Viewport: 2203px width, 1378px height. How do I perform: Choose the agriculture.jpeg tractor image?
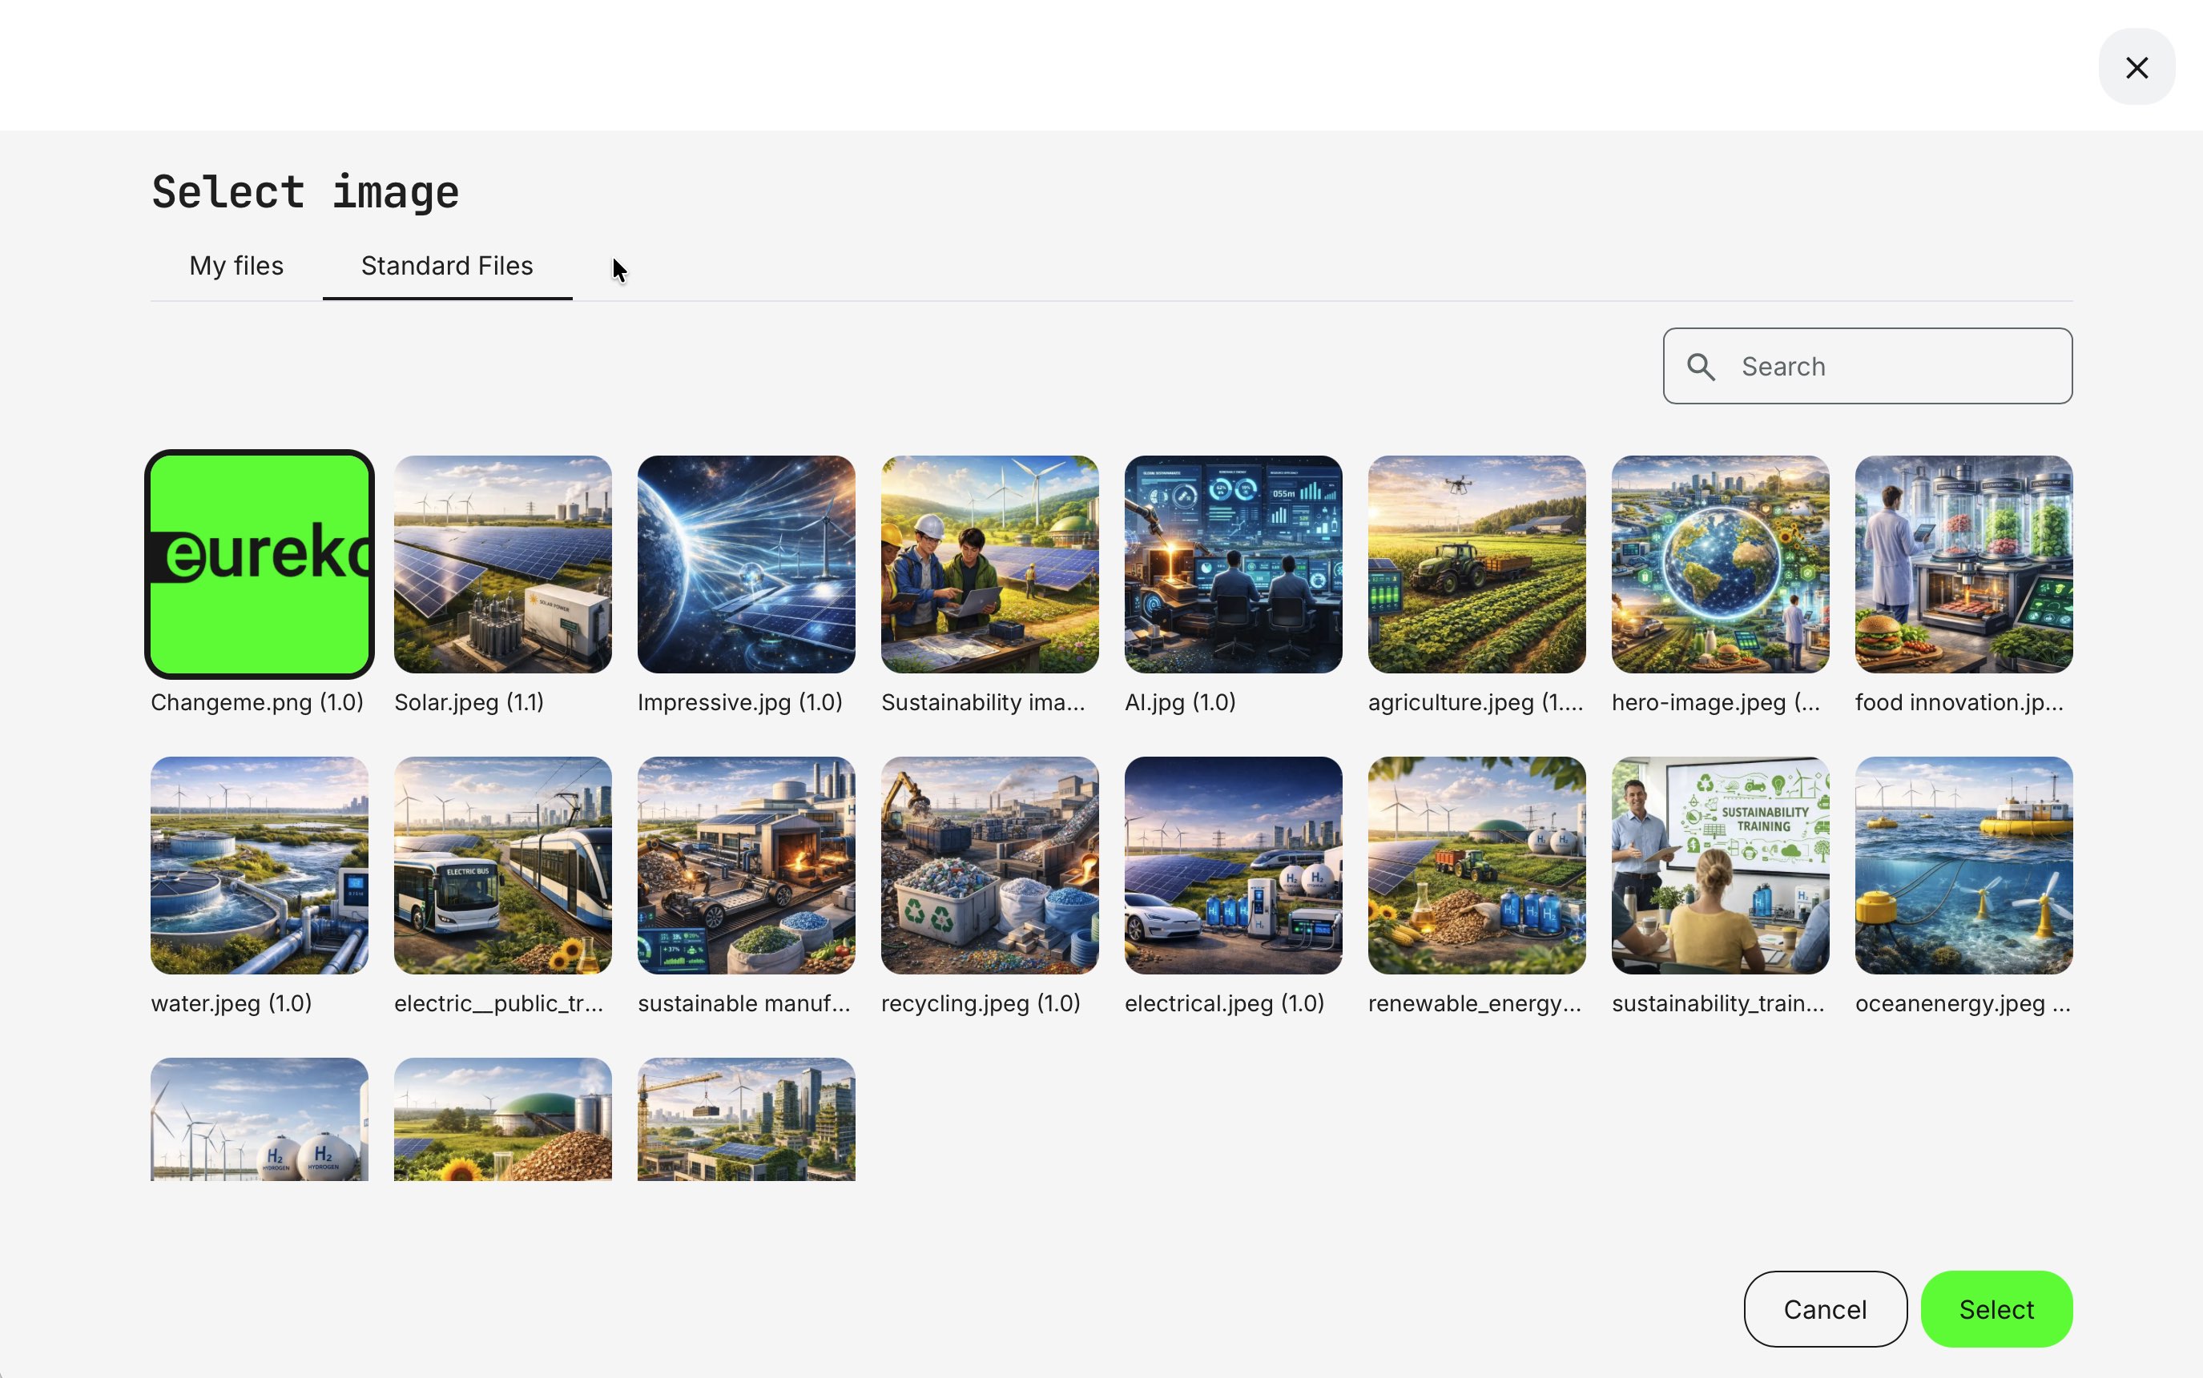[1476, 564]
